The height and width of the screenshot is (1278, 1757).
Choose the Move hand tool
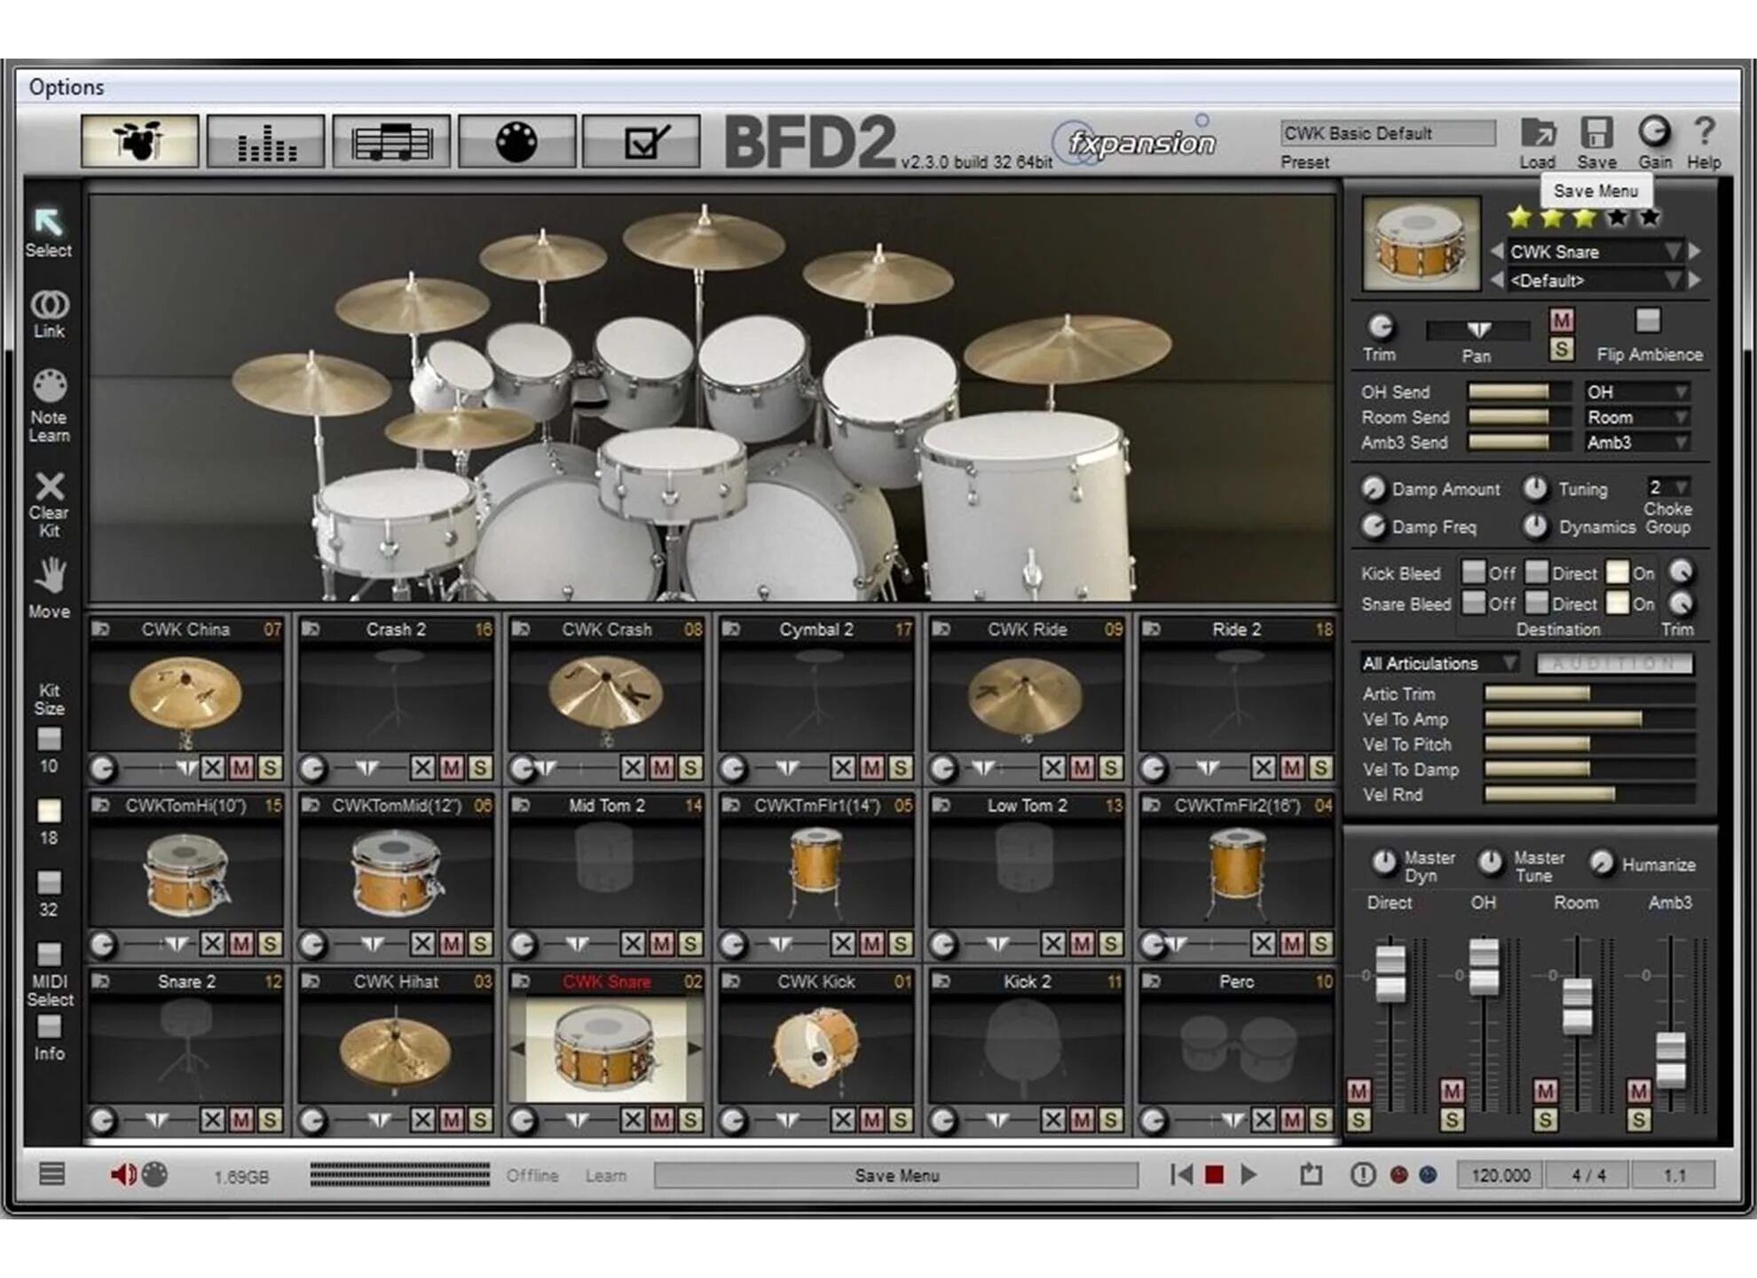[x=50, y=577]
